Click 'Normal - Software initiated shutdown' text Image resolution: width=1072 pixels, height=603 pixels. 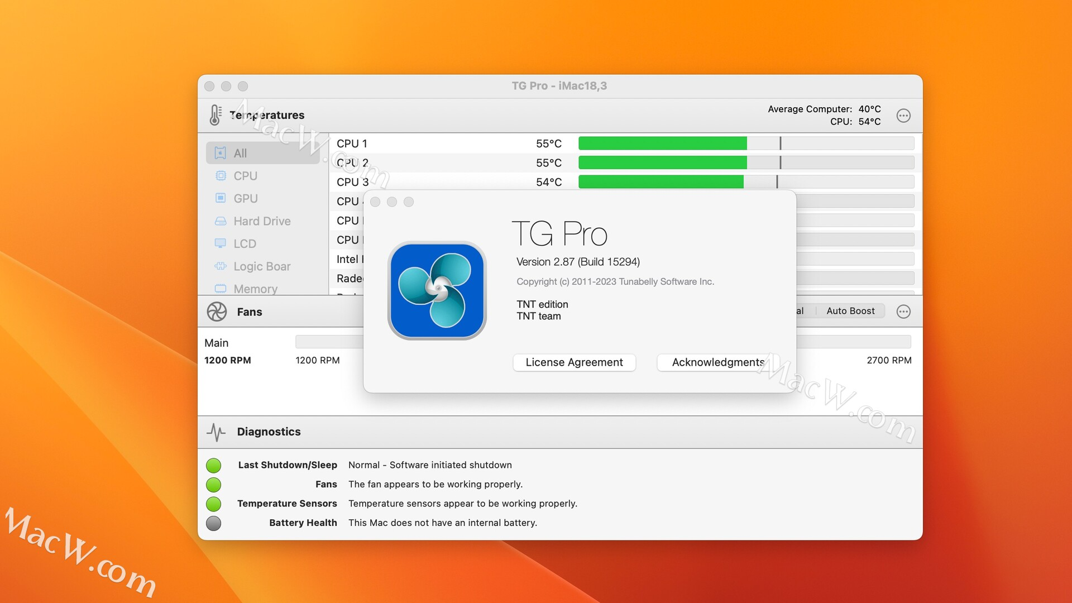(430, 465)
